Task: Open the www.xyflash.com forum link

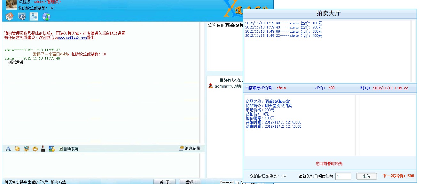Action: [73, 38]
